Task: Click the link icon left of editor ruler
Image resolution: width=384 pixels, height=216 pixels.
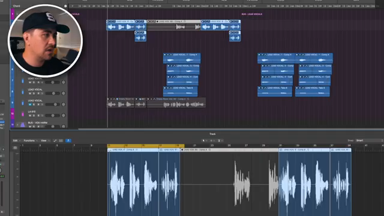Action: [15, 148]
